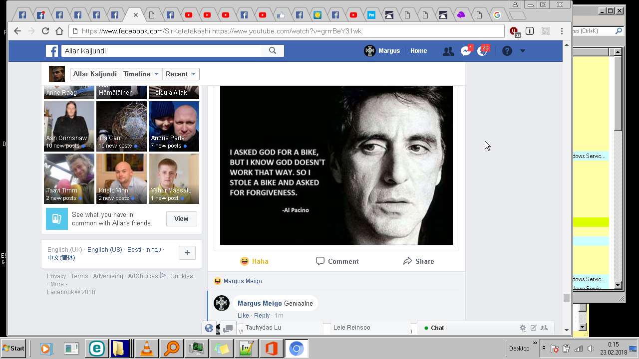This screenshot has height=359, width=639.
Task: Click the Facebook logo in the blue bar
Action: 52,51
